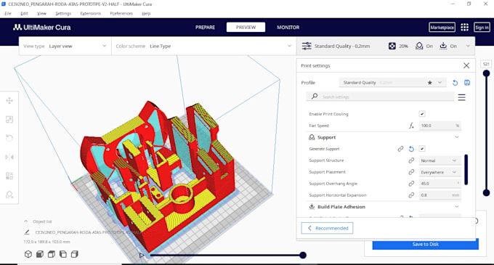
Task: Click the Search settings input field
Action: (380, 97)
